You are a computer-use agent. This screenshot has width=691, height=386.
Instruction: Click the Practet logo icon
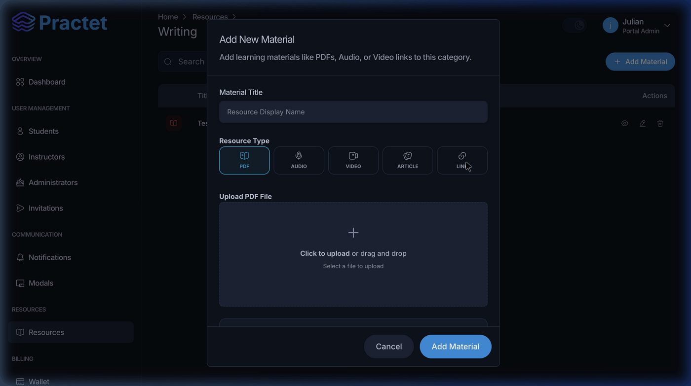[24, 23]
